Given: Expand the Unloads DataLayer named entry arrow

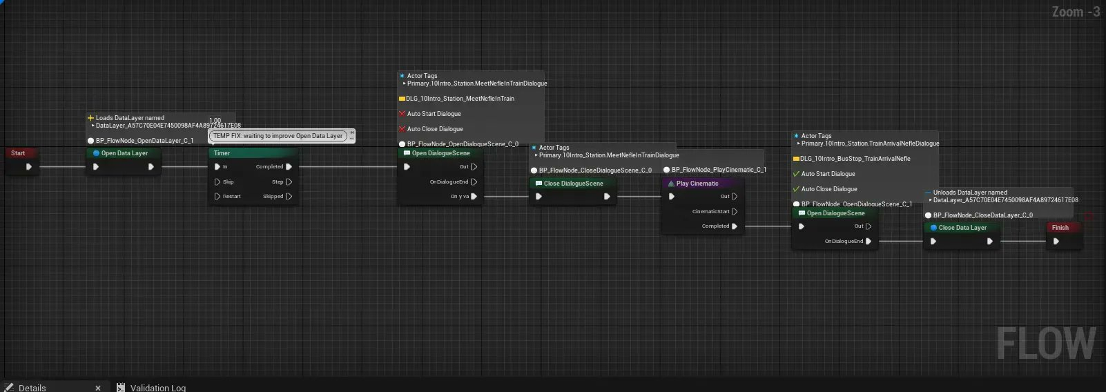Looking at the screenshot, I should click(930, 200).
